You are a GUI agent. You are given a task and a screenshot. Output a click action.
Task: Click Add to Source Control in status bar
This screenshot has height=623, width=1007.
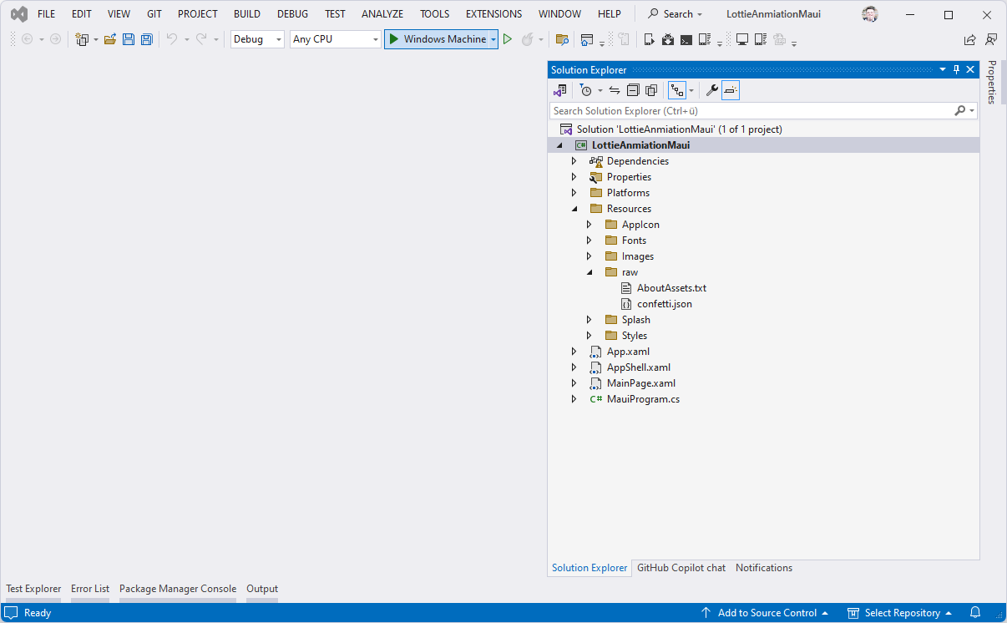(767, 613)
